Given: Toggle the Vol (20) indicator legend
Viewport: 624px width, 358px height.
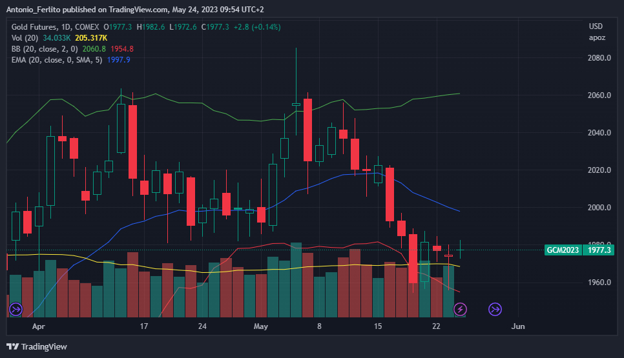Looking at the screenshot, I should tap(25, 38).
